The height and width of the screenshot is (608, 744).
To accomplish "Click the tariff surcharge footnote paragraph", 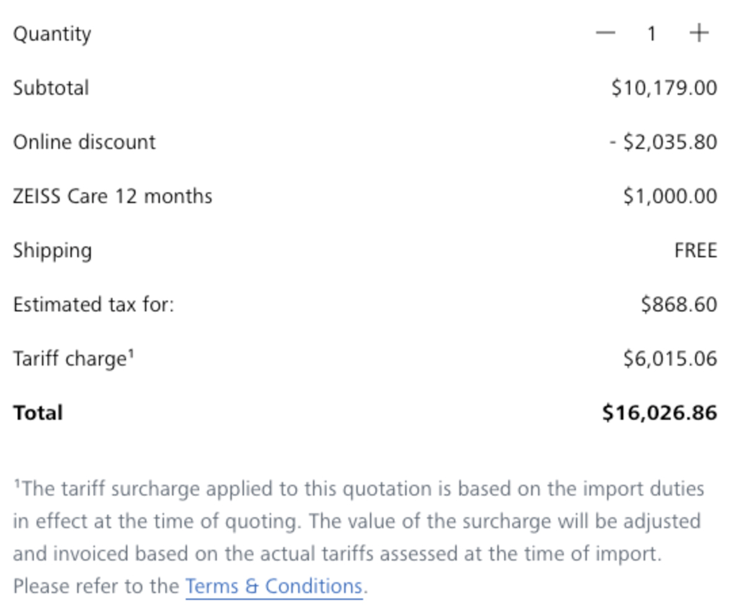I will (x=358, y=521).
